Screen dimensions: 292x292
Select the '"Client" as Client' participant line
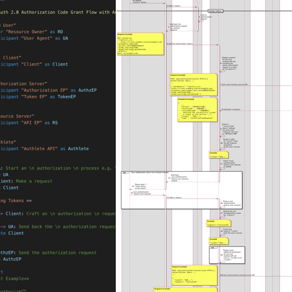[34, 64]
